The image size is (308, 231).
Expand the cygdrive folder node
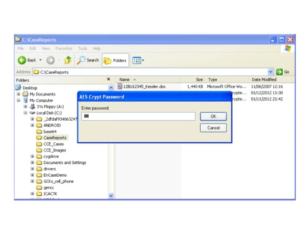click(x=32, y=156)
